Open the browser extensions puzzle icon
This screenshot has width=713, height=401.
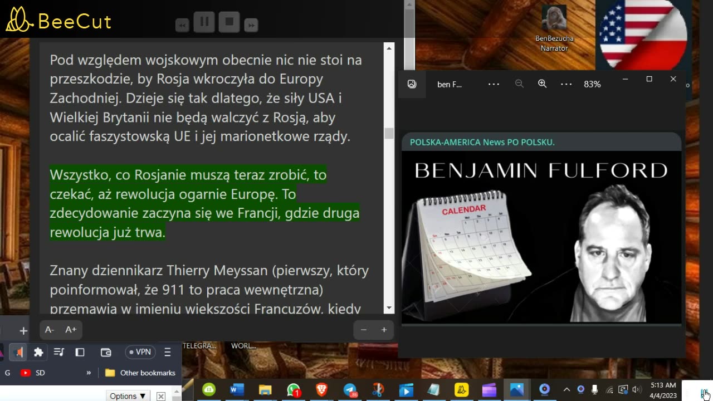[x=38, y=352]
